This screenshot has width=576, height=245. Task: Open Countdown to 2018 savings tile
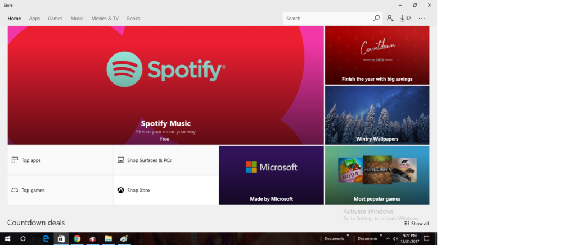(377, 56)
